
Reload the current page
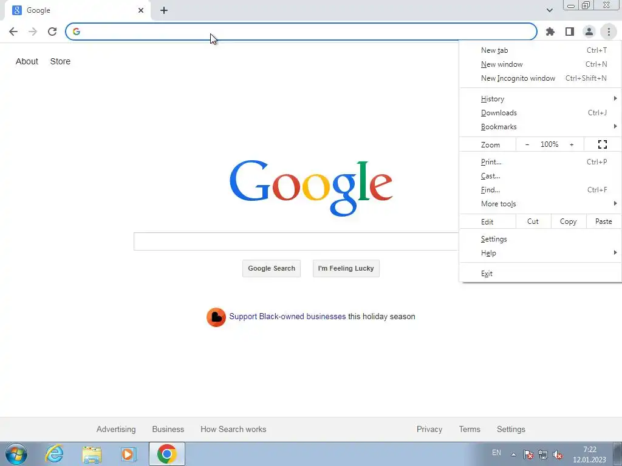(52, 32)
